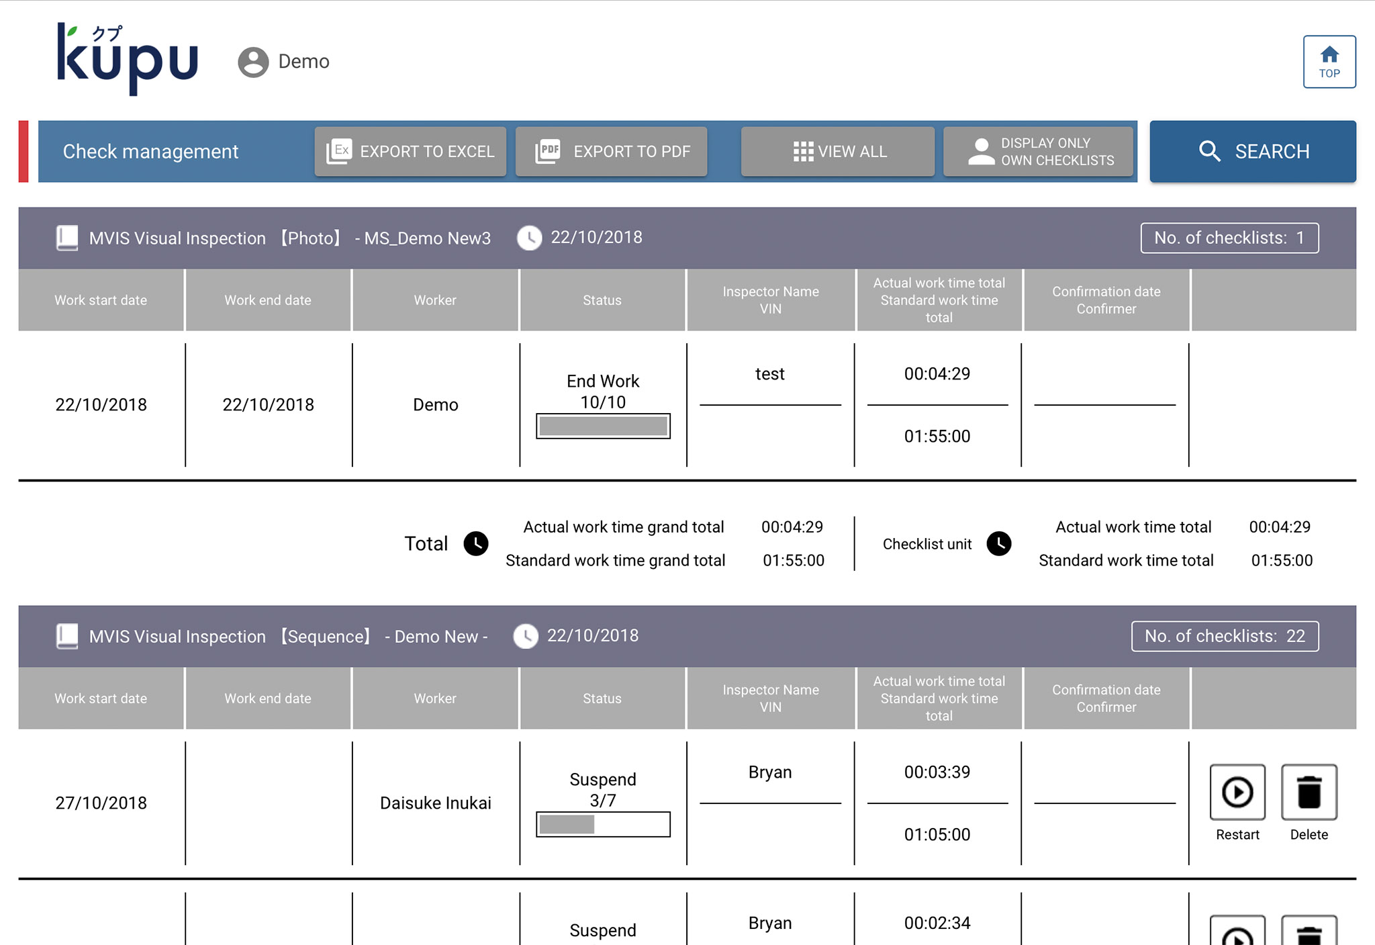Click clock icon beside Total label
Image resolution: width=1375 pixels, height=945 pixels.
point(476,543)
